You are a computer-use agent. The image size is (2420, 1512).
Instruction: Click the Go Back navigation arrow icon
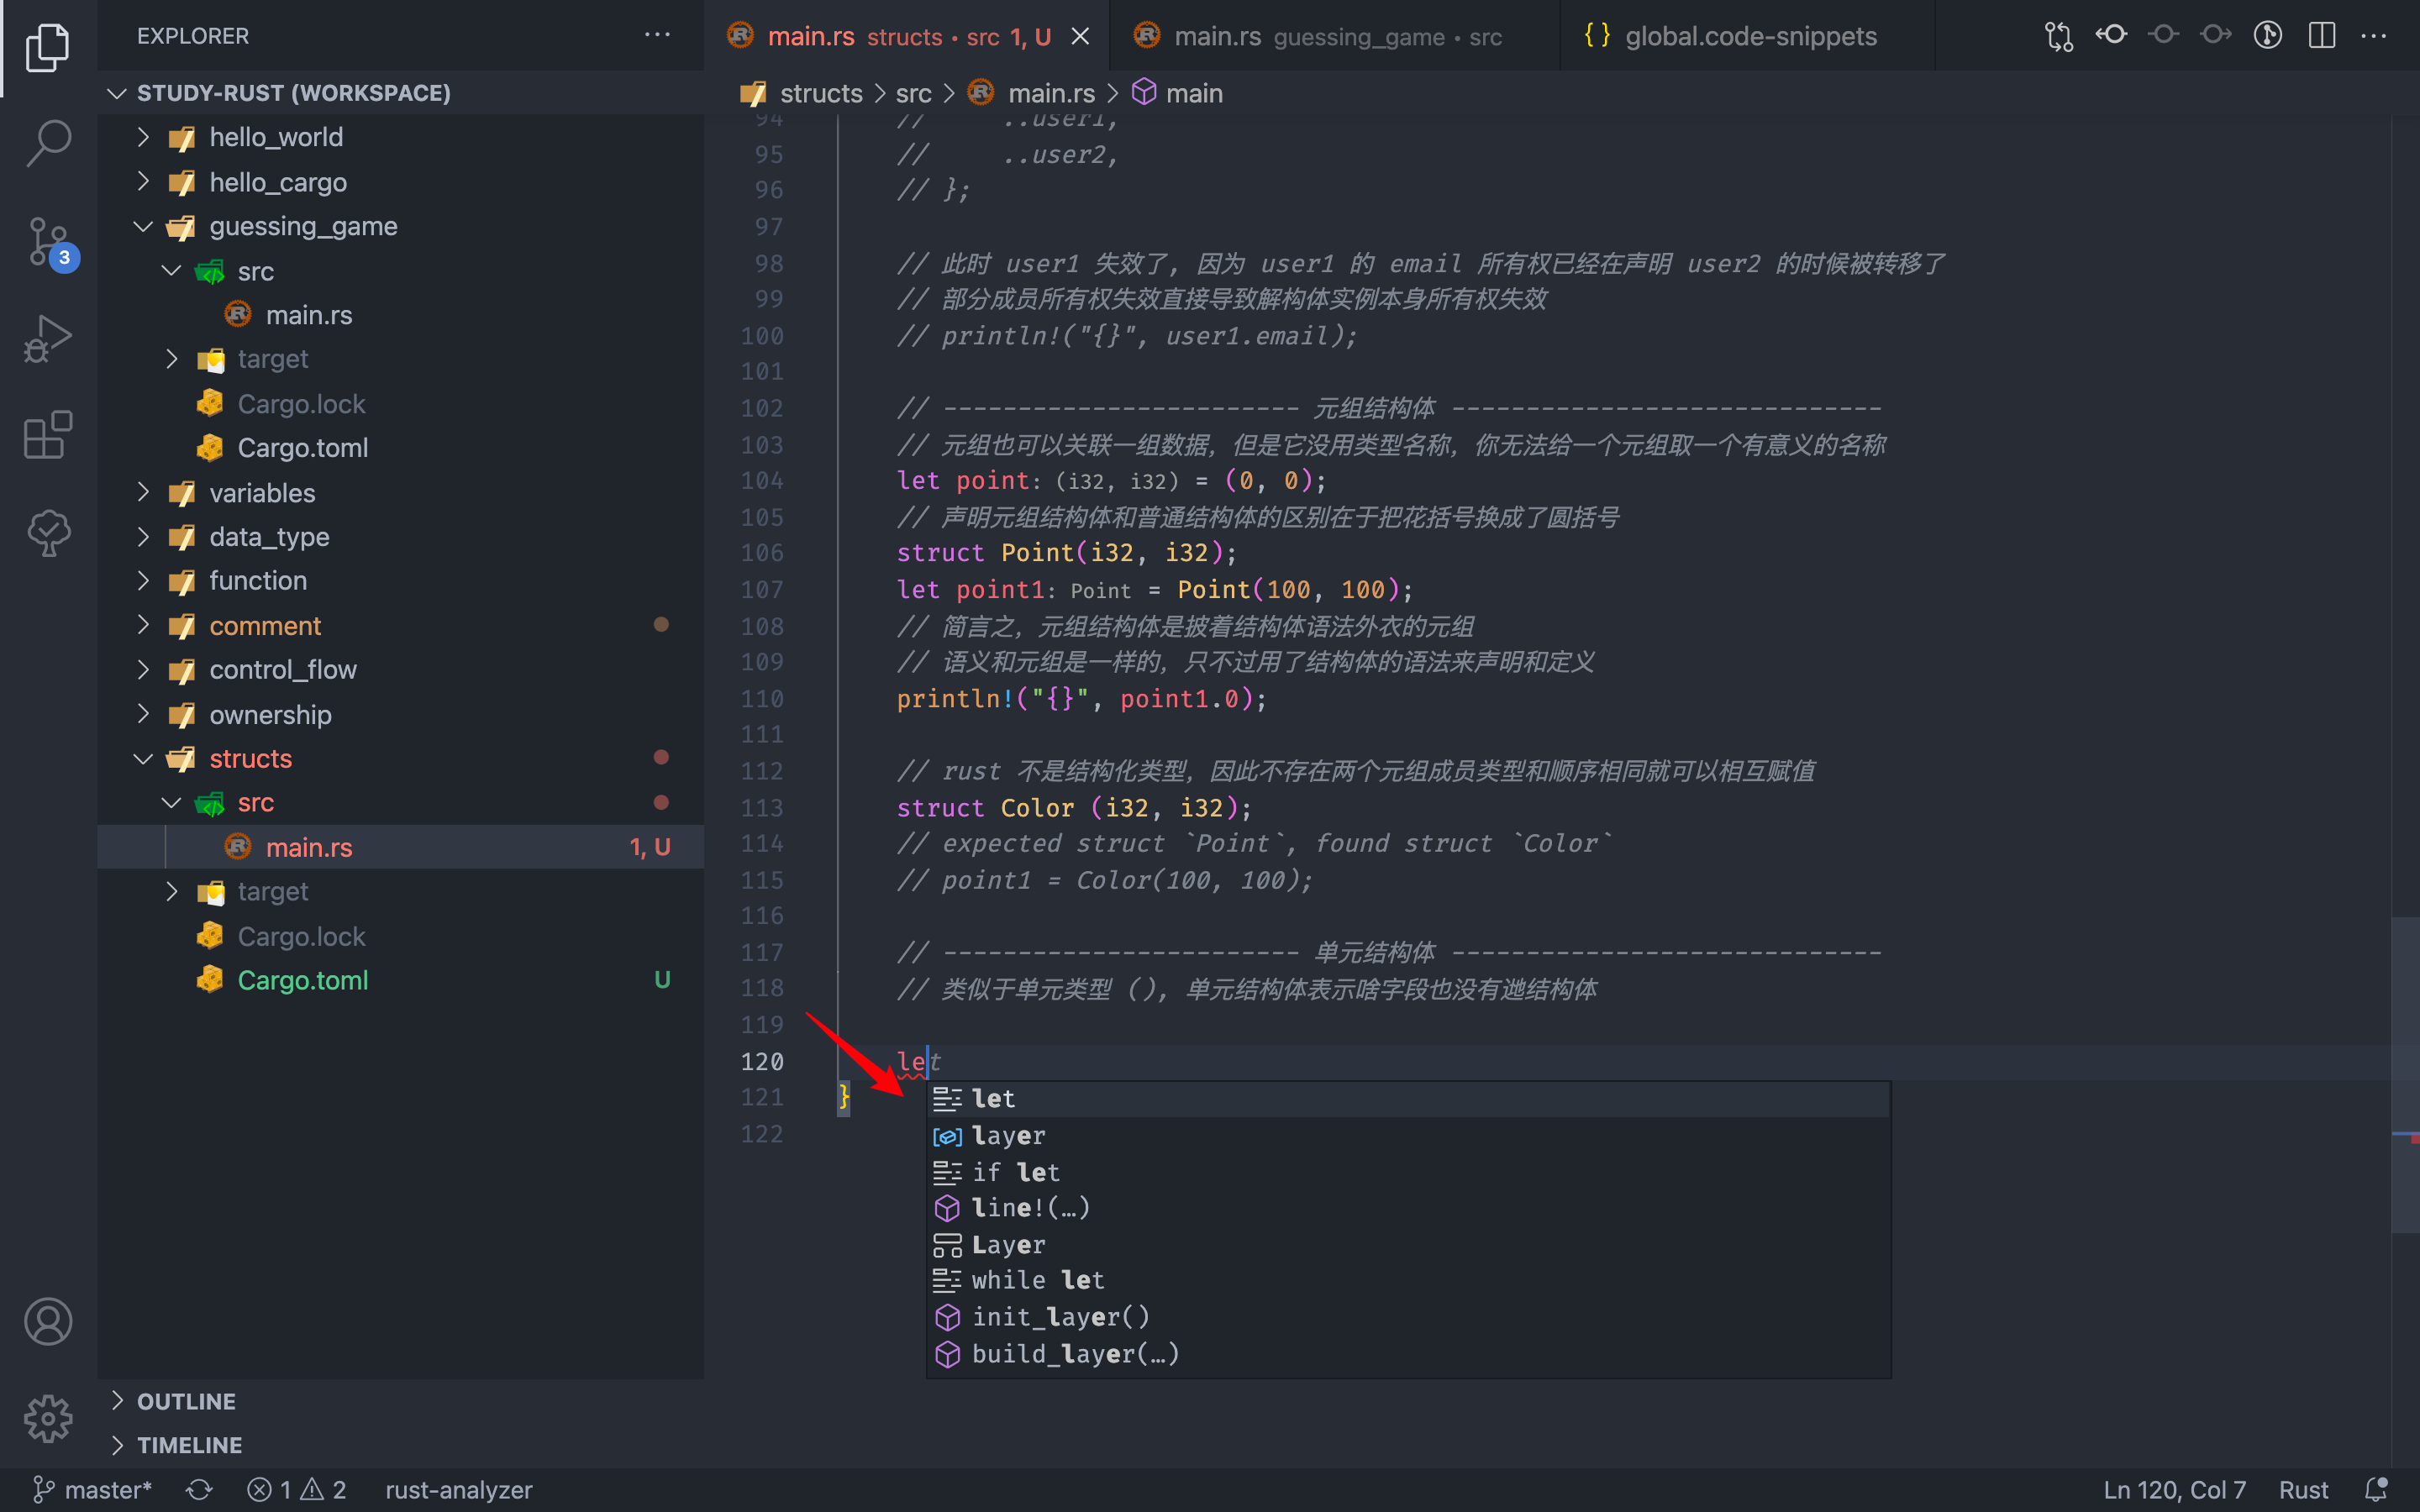2111,36
